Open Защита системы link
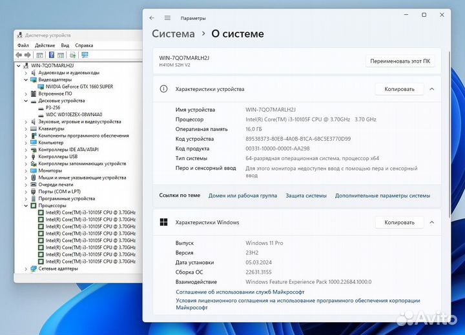This screenshot has width=465, height=335. [x=306, y=196]
